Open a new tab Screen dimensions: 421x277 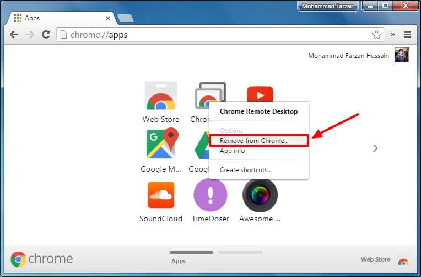pos(126,18)
